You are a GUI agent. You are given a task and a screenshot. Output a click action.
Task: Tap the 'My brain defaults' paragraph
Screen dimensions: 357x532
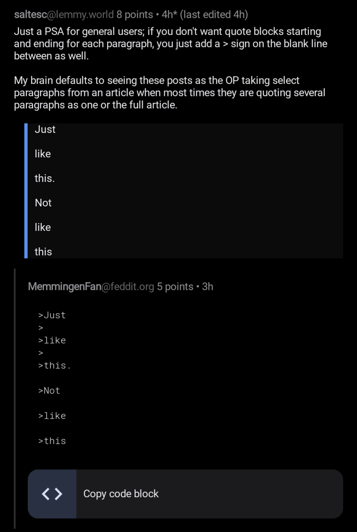click(x=170, y=93)
